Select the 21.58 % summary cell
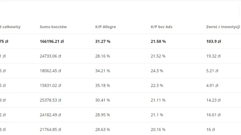The image size is (241, 135). coord(158,41)
